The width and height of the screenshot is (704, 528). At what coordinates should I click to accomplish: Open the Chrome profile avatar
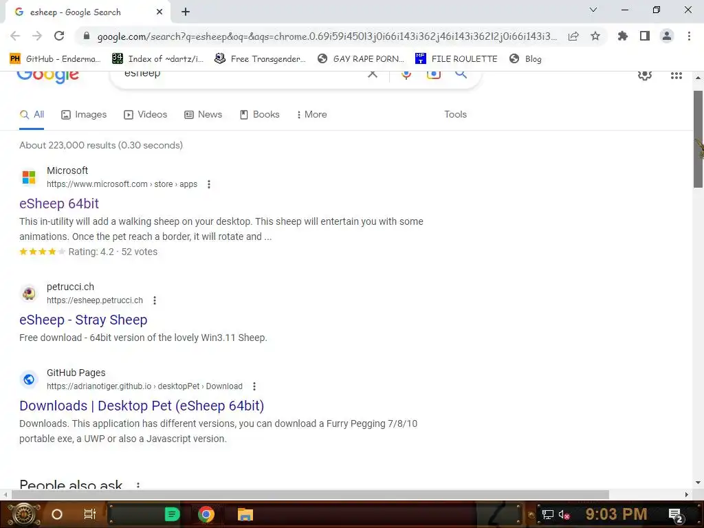pyautogui.click(x=667, y=36)
